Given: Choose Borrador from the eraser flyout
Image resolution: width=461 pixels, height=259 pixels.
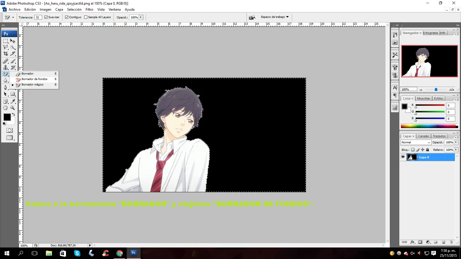Looking at the screenshot, I should tap(34, 74).
